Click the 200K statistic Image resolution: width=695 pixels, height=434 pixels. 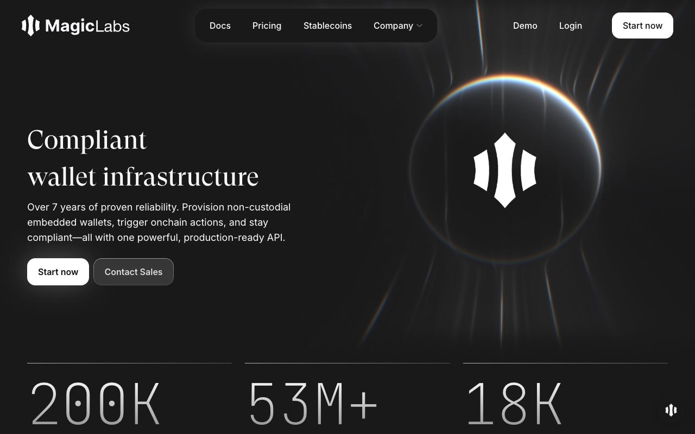(x=96, y=404)
